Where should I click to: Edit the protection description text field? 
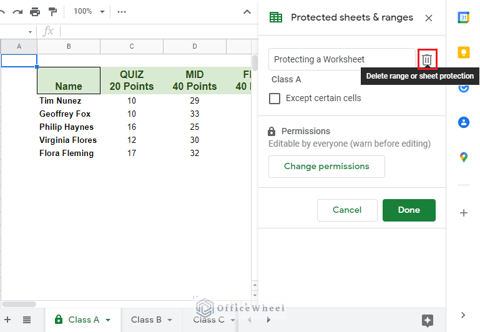tap(341, 59)
